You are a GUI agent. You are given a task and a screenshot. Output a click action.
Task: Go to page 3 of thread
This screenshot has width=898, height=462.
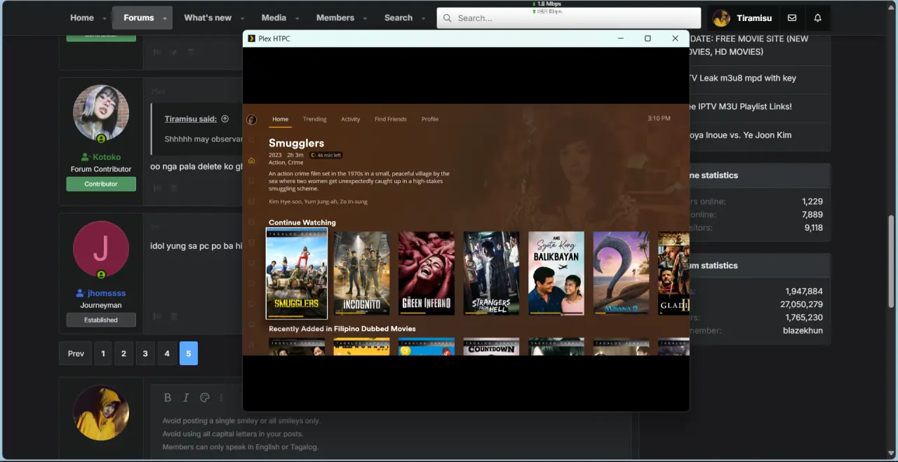pyautogui.click(x=145, y=353)
